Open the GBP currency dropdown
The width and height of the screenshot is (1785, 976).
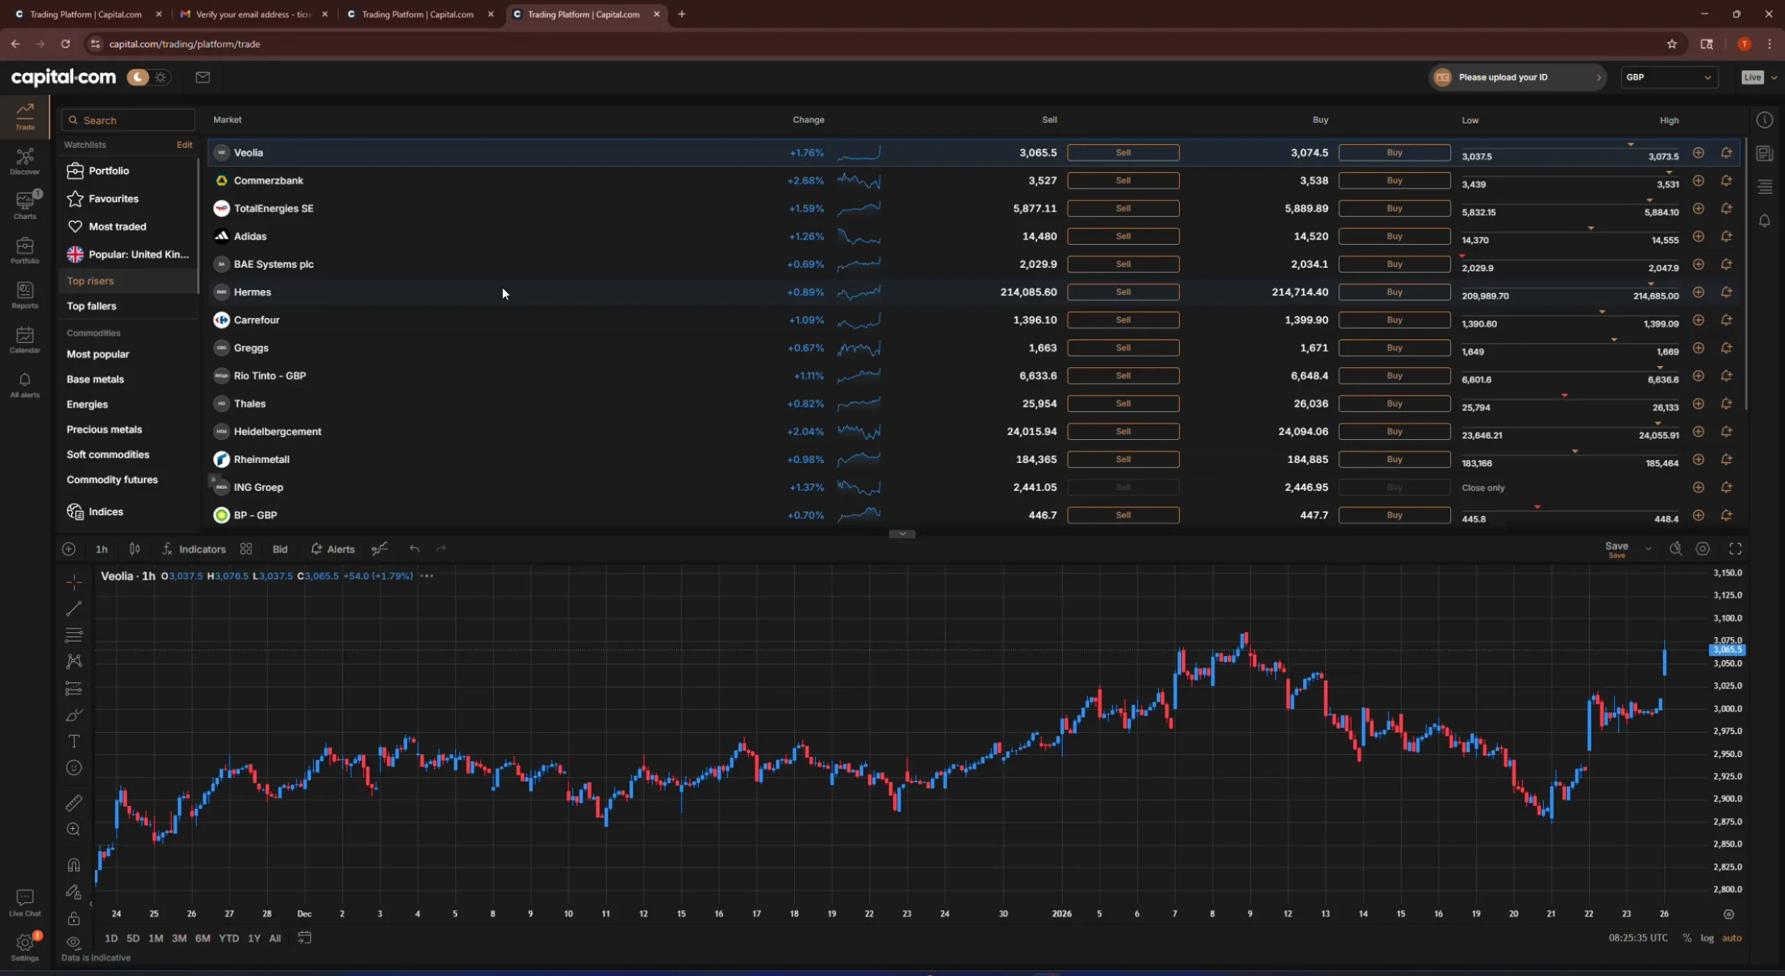(x=1669, y=77)
